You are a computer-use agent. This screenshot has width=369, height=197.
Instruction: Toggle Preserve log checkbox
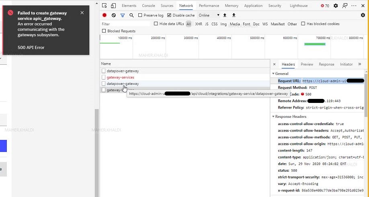[140, 15]
